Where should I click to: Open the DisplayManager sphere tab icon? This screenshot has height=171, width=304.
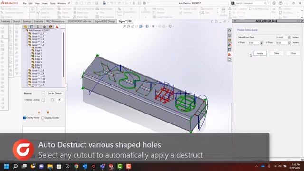click(x=51, y=27)
